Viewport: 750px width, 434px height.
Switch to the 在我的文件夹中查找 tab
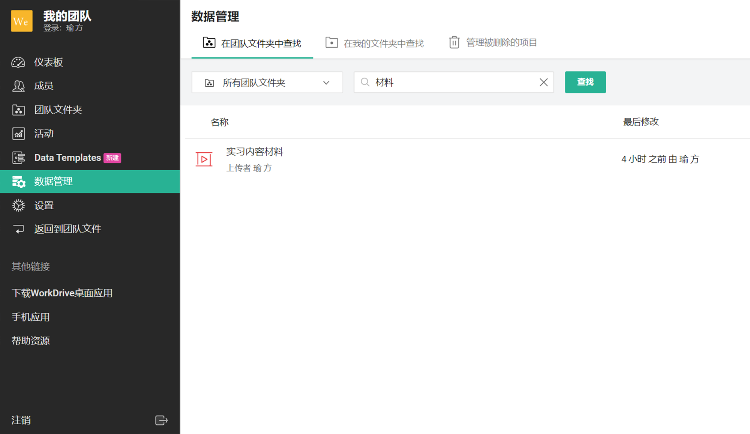375,43
